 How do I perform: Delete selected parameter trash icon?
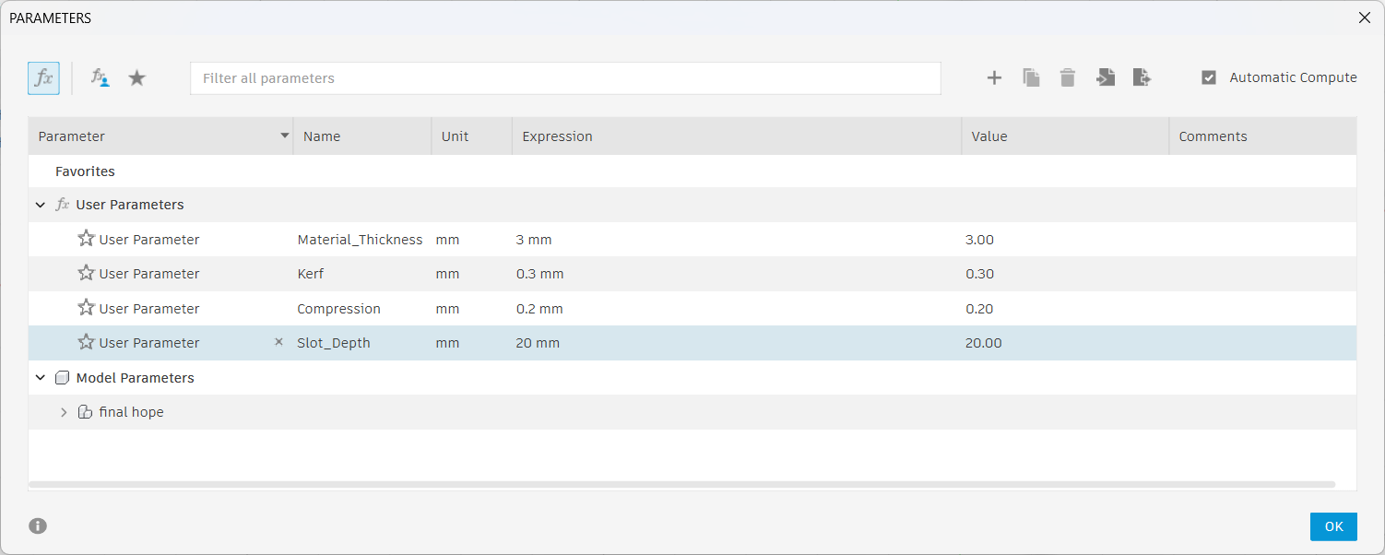(x=1068, y=78)
